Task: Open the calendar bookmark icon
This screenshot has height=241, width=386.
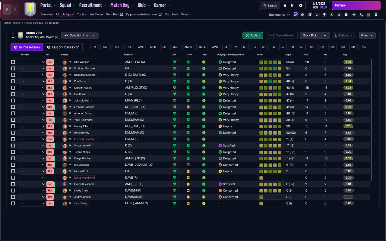Action: (x=369, y=15)
